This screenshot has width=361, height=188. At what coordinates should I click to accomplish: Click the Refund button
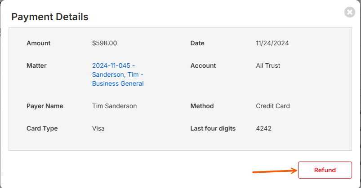325,170
